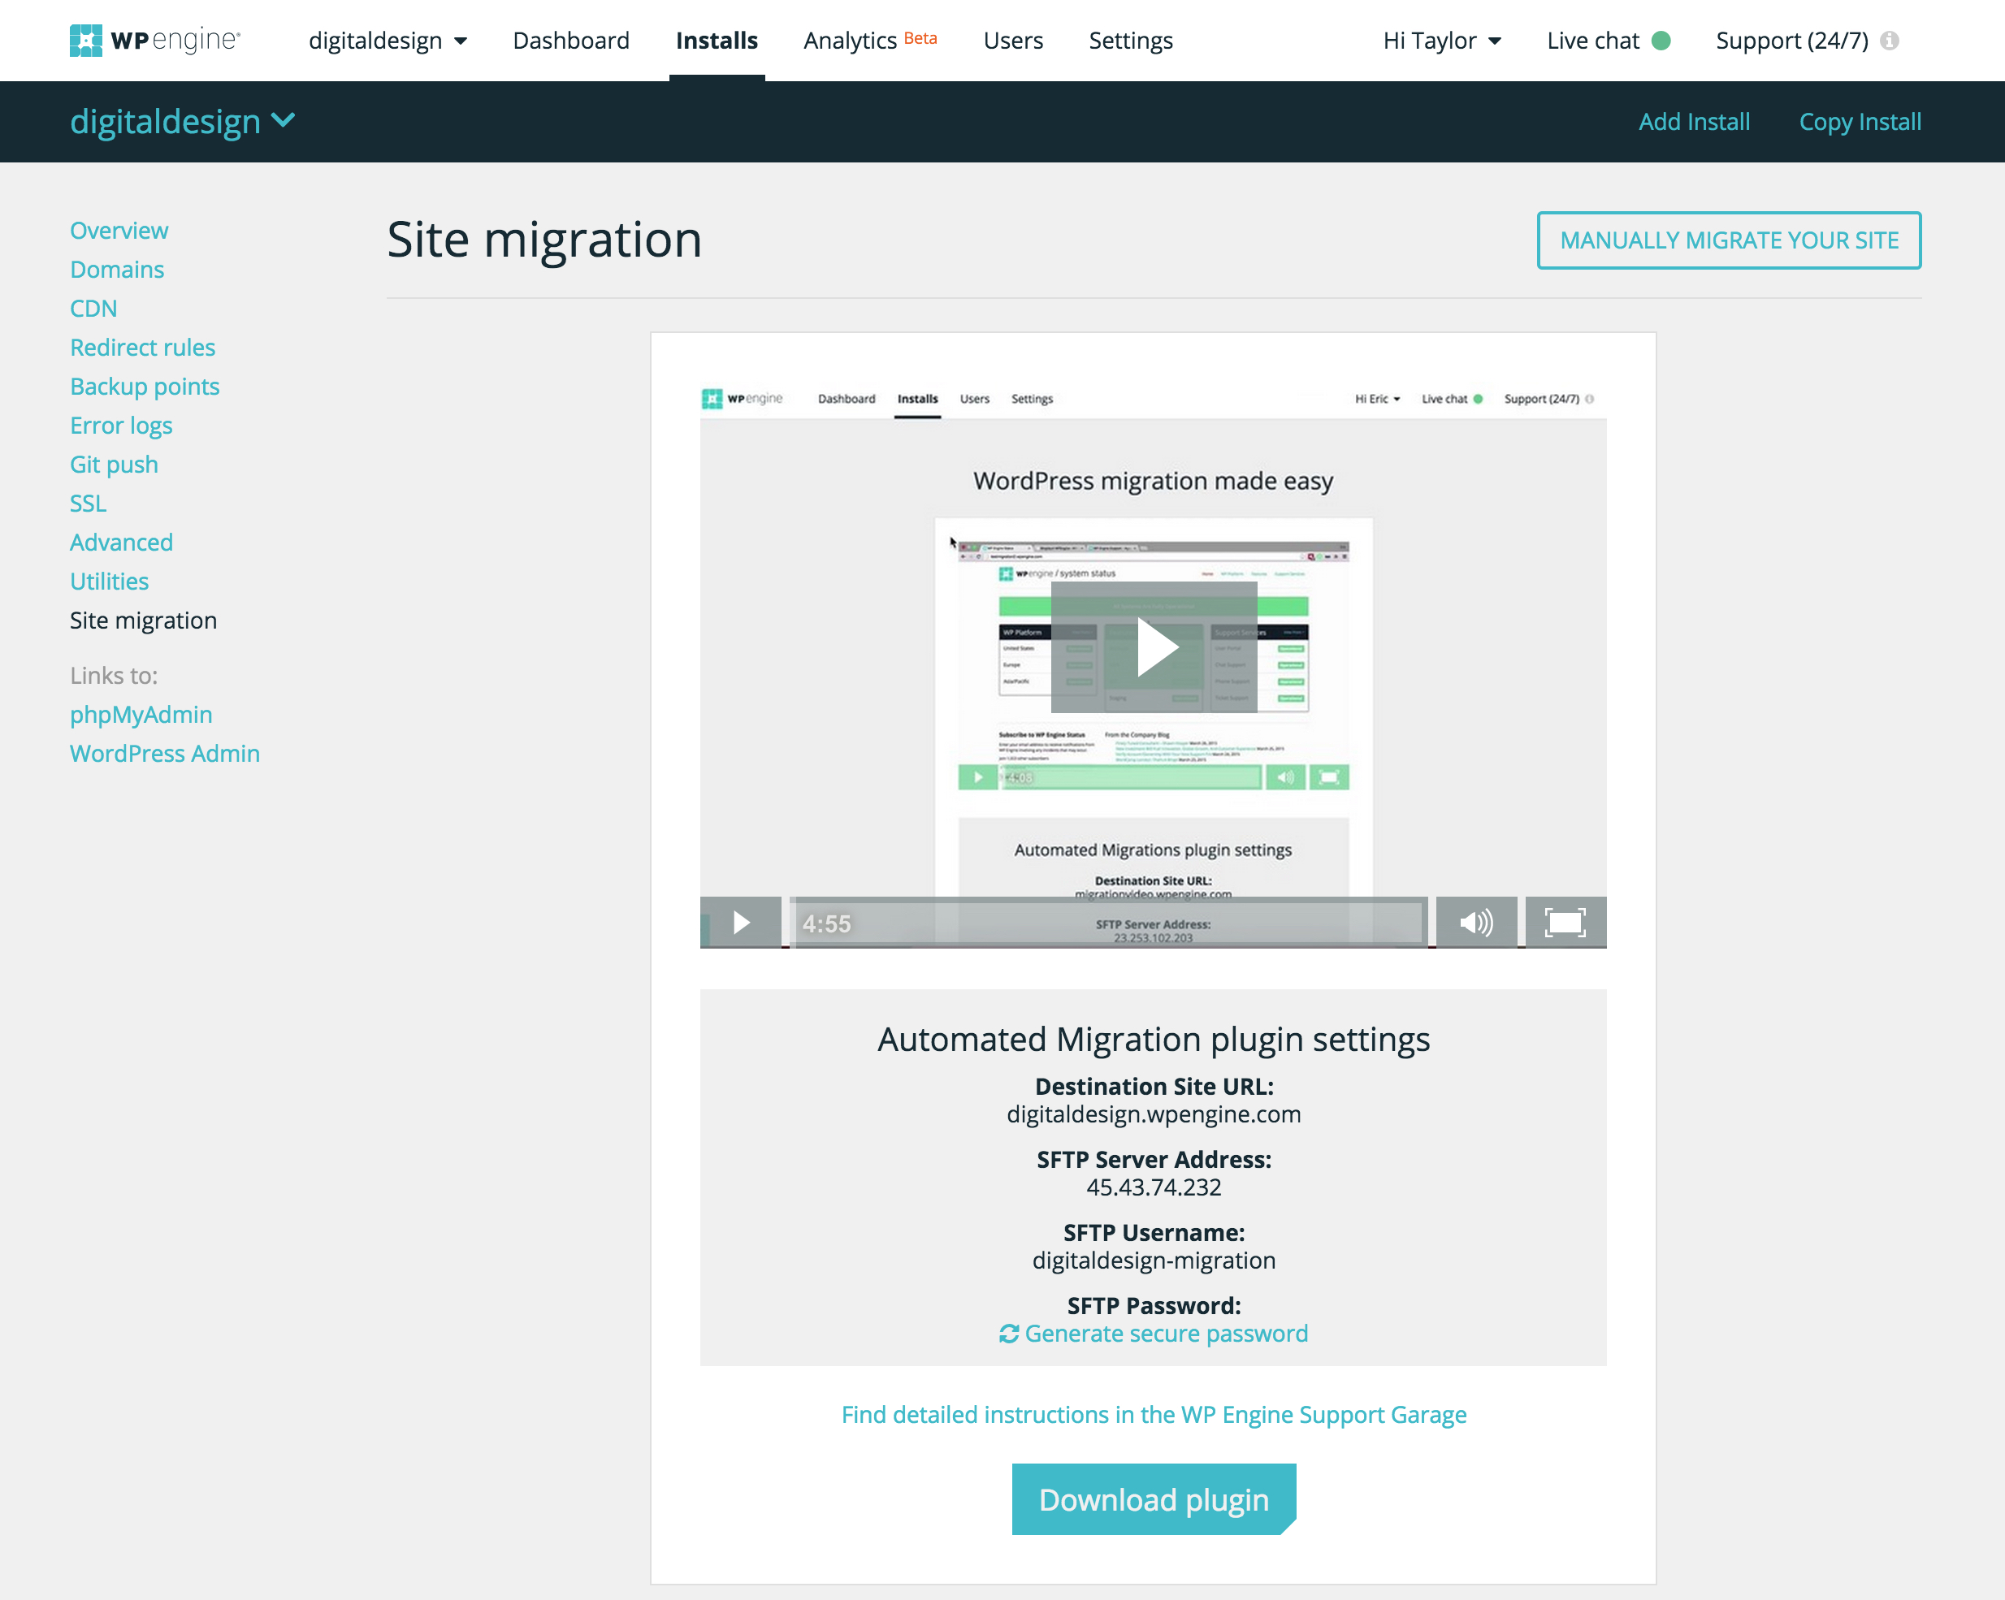Screen dimensions: 2005x1600
Task: Click Manually Migrate Your Site button
Action: [x=1729, y=240]
